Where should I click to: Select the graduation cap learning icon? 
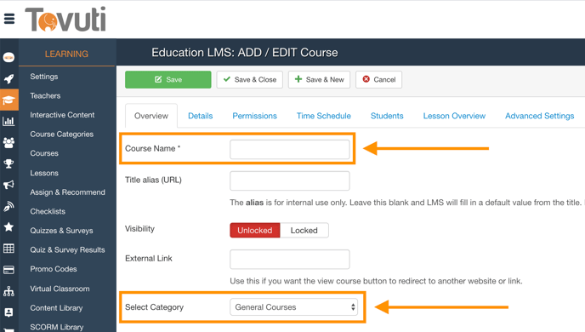point(9,100)
